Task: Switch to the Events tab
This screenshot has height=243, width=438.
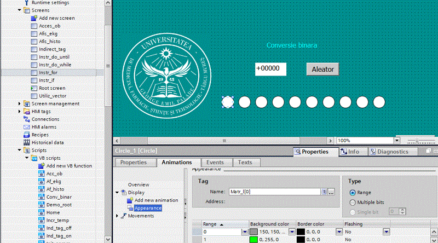Action: (215, 163)
